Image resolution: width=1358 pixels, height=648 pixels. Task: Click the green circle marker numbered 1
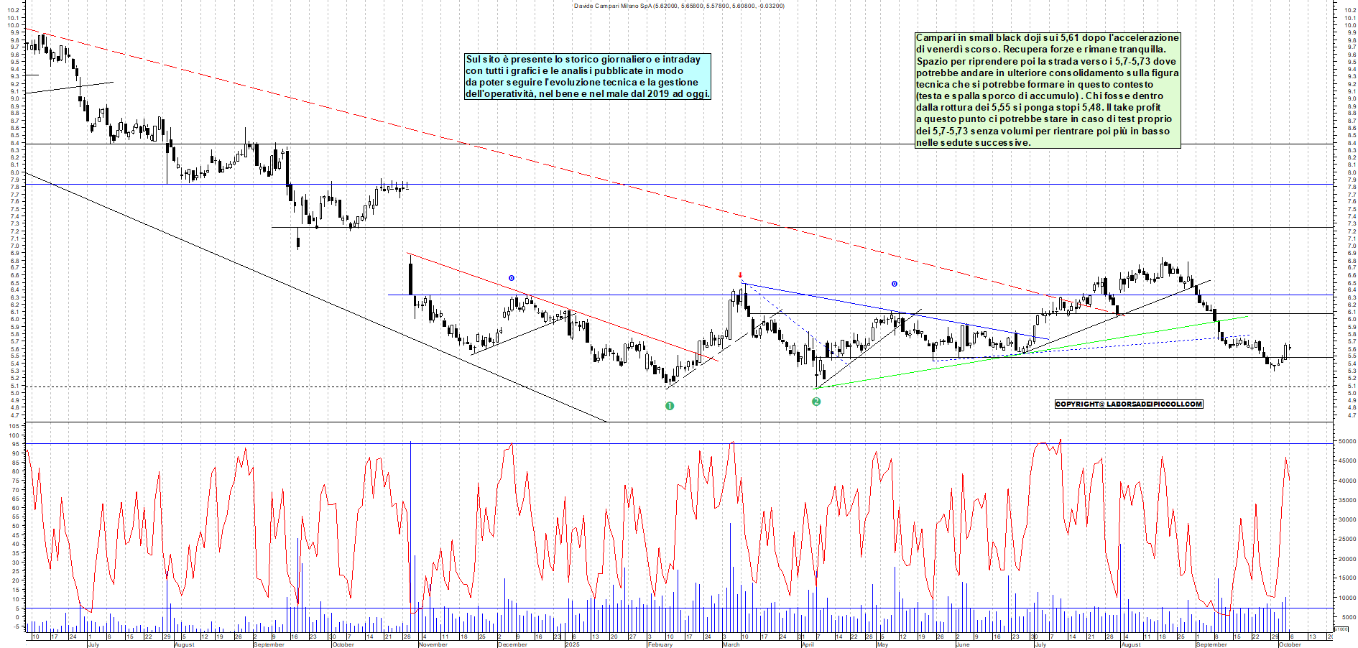click(x=670, y=406)
